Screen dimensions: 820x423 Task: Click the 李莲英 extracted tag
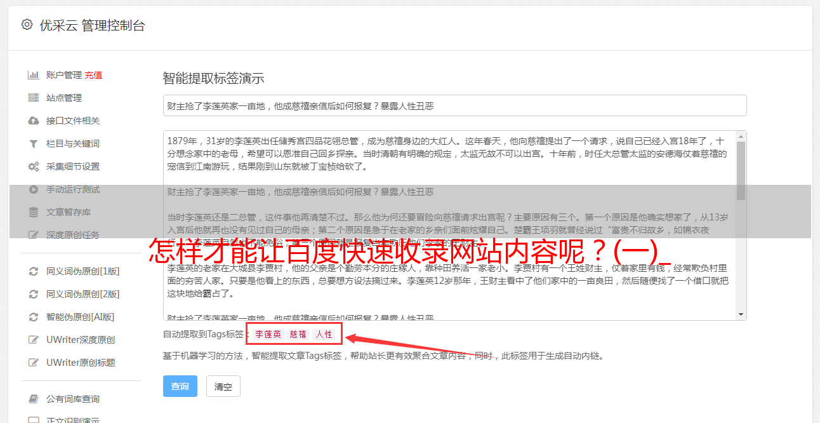tap(268, 334)
